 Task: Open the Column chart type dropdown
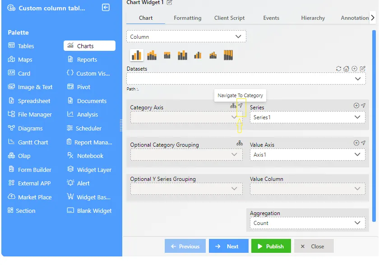click(x=186, y=36)
